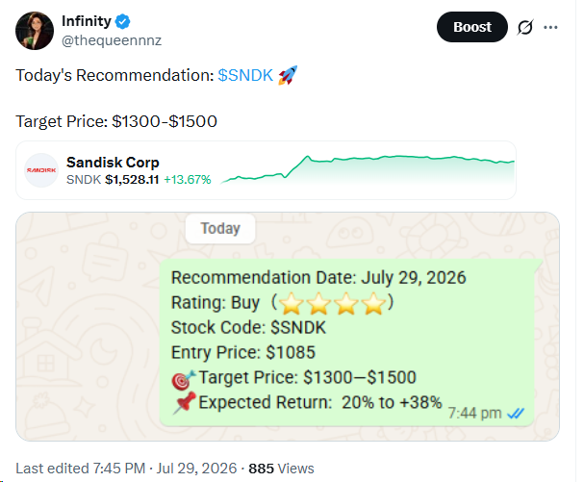Click the SNDK price chart sparkline

point(368,170)
